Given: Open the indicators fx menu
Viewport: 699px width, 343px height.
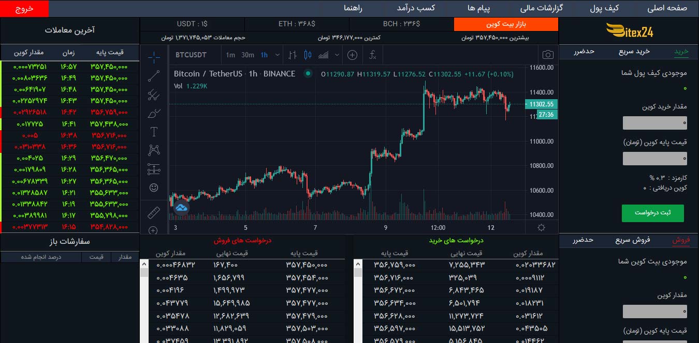Looking at the screenshot, I should pos(373,55).
